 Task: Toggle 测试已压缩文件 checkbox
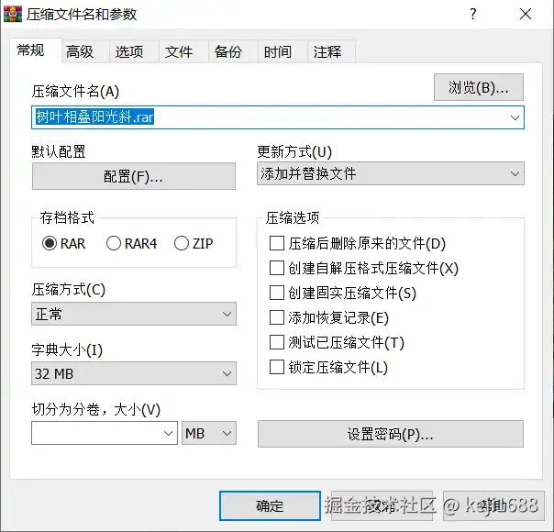pos(277,343)
